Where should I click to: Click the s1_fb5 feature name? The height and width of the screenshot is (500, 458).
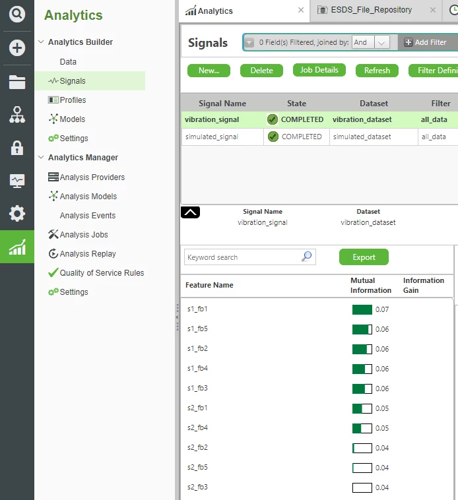197,328
